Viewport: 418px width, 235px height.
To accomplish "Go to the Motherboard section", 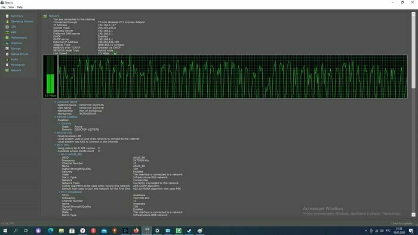I will pos(19,38).
